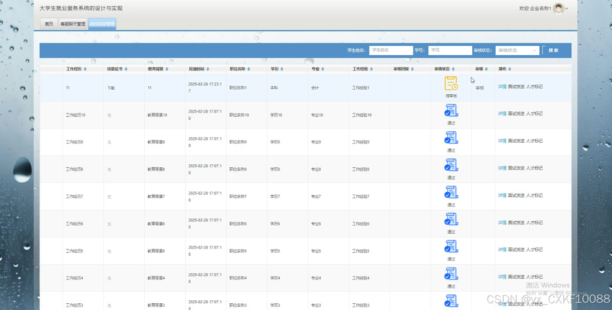Click the approved status icon in 职位名称4 row
This screenshot has width=612, height=310.
451,274
